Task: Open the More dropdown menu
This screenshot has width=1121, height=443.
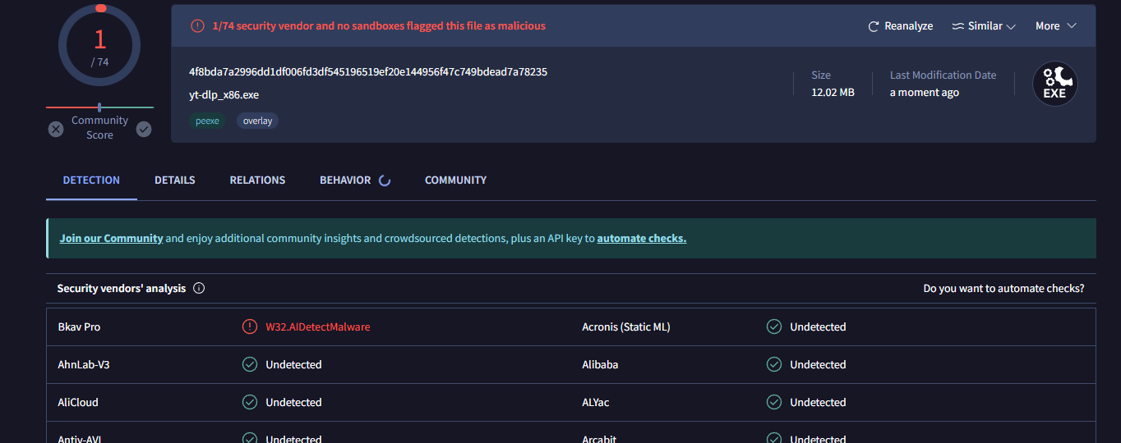Action: point(1055,26)
